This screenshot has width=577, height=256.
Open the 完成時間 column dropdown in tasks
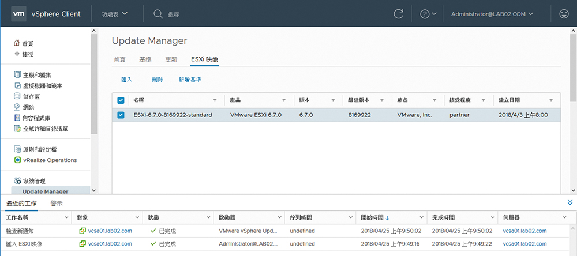tap(493, 217)
